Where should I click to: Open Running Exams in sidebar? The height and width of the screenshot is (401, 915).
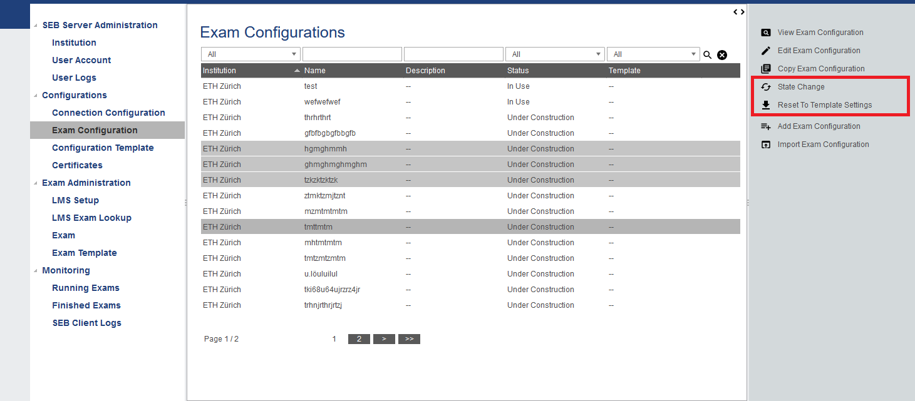85,288
